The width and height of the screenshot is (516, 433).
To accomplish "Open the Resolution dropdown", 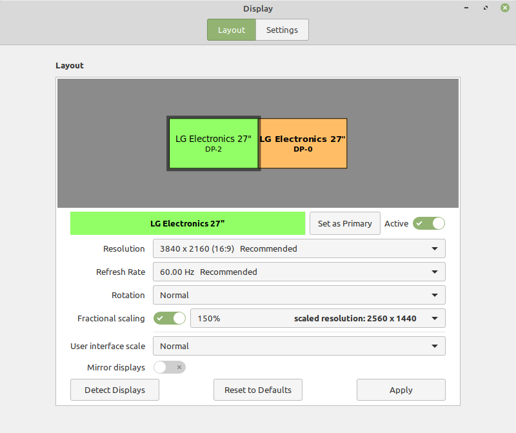I will click(x=299, y=248).
